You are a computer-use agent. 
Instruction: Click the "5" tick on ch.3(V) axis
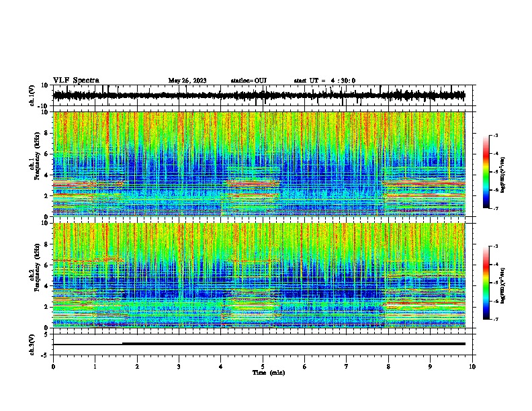pyautogui.click(x=46, y=334)
